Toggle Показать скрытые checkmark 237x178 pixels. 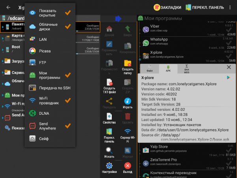point(68,13)
